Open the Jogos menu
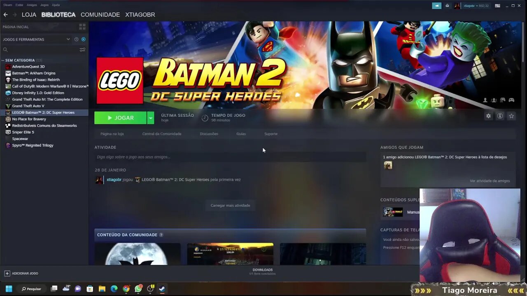 pos(44,5)
